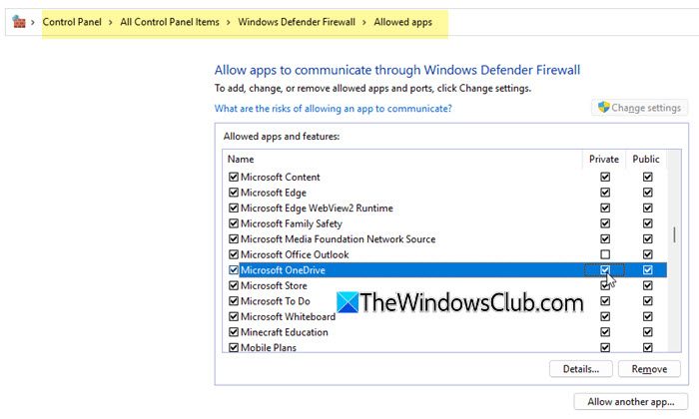This screenshot has width=699, height=419.
Task: Uncheck Private for Microsoft Whiteboard
Action: [605, 316]
